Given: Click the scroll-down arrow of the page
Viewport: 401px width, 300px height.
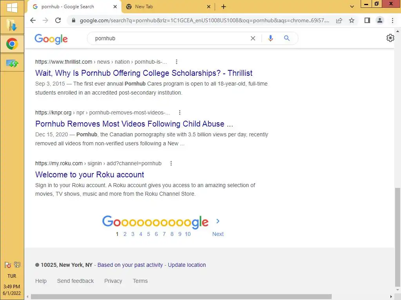Looking at the screenshot, I should pos(397,290).
